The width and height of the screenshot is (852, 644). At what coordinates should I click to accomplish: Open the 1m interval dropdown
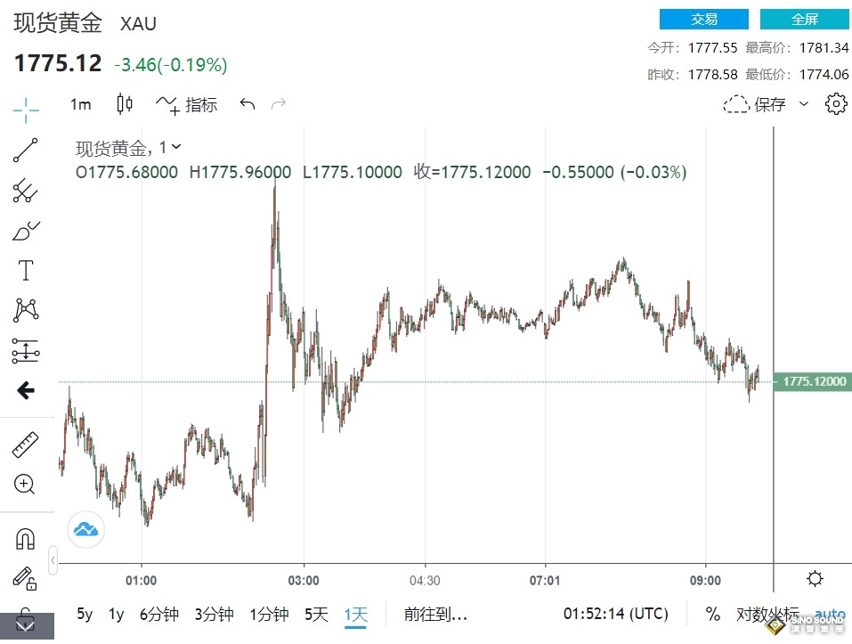[x=81, y=104]
